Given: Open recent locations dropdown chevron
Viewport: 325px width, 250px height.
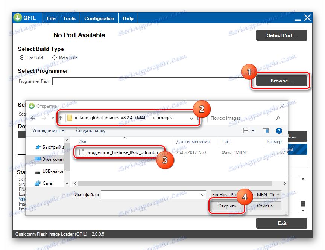Looking at the screenshot, I should (x=53, y=118).
